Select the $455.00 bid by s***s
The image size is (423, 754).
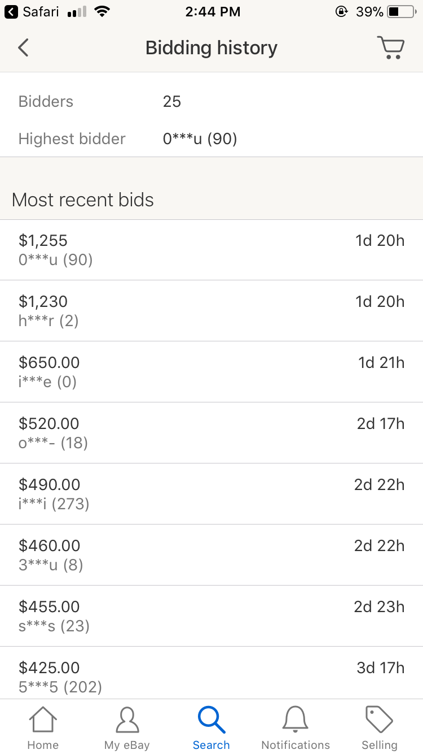(x=211, y=616)
